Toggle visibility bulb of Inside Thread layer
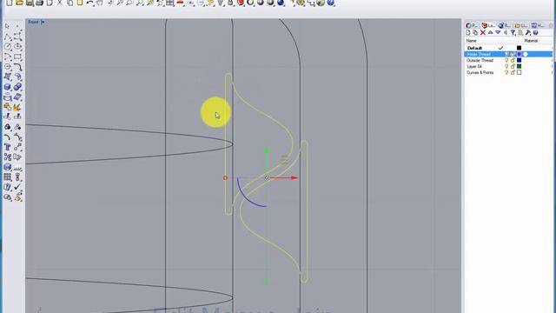The image size is (556, 313). point(506,54)
